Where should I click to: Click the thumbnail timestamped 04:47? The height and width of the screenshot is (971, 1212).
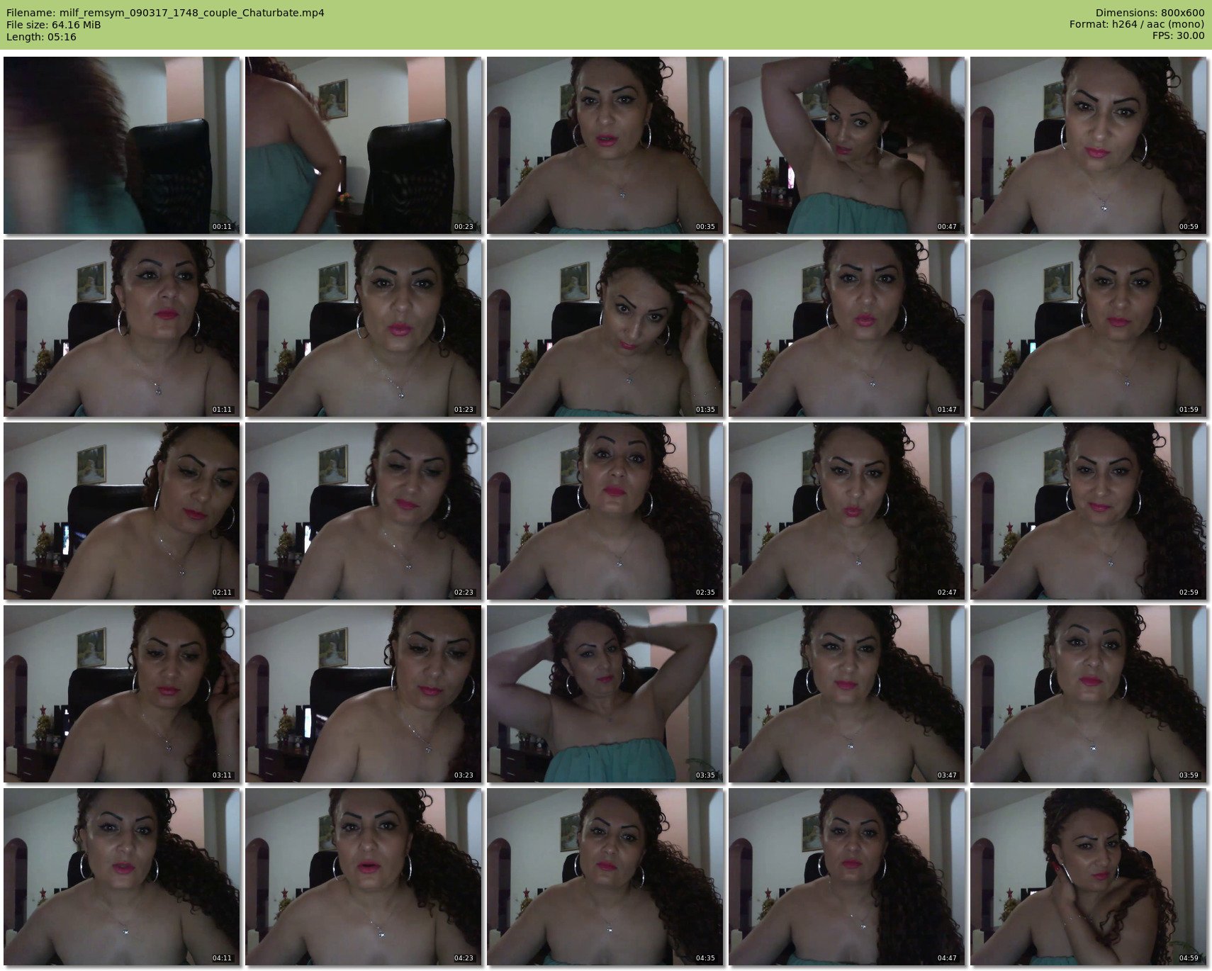click(847, 877)
